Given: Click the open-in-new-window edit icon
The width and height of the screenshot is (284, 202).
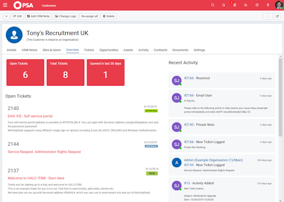Looking at the screenshot, I should point(278,16).
